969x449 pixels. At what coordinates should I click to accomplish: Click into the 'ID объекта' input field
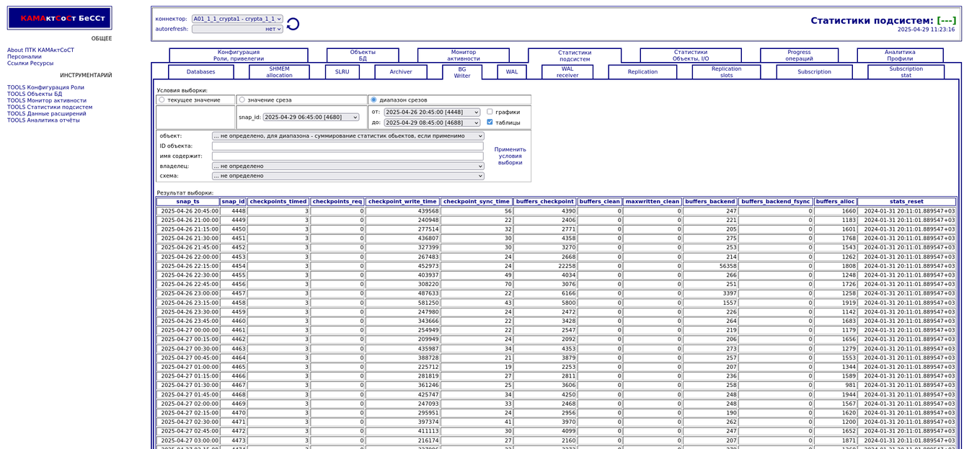tap(348, 146)
